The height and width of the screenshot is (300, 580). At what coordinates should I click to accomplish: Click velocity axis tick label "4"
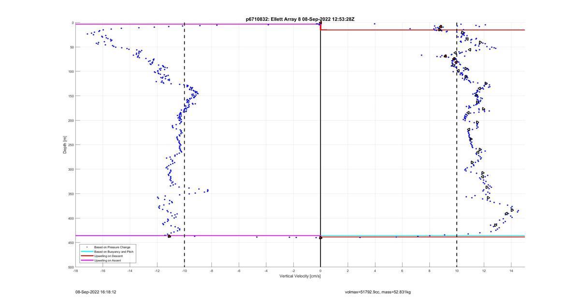point(375,271)
